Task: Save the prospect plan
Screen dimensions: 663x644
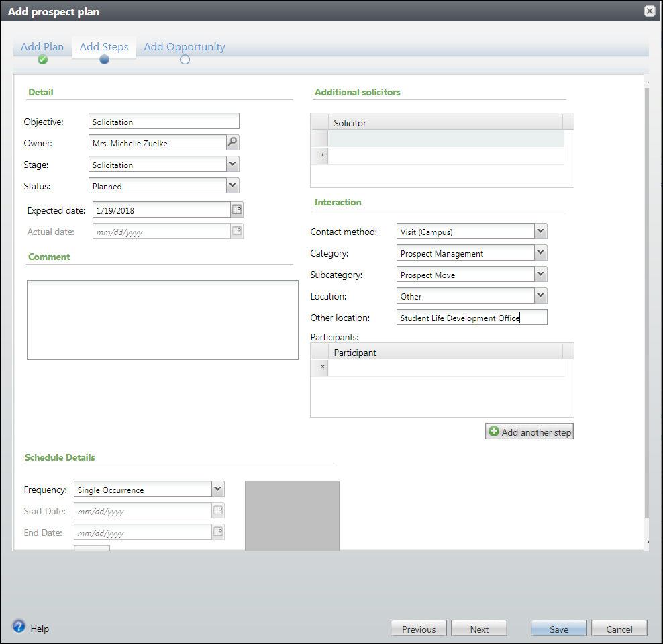Action: pyautogui.click(x=558, y=629)
